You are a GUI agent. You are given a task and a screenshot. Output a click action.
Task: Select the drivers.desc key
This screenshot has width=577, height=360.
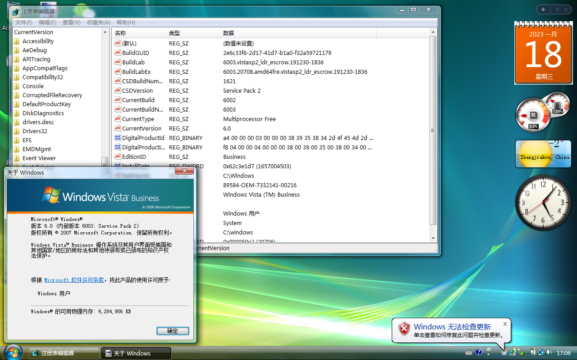[38, 122]
